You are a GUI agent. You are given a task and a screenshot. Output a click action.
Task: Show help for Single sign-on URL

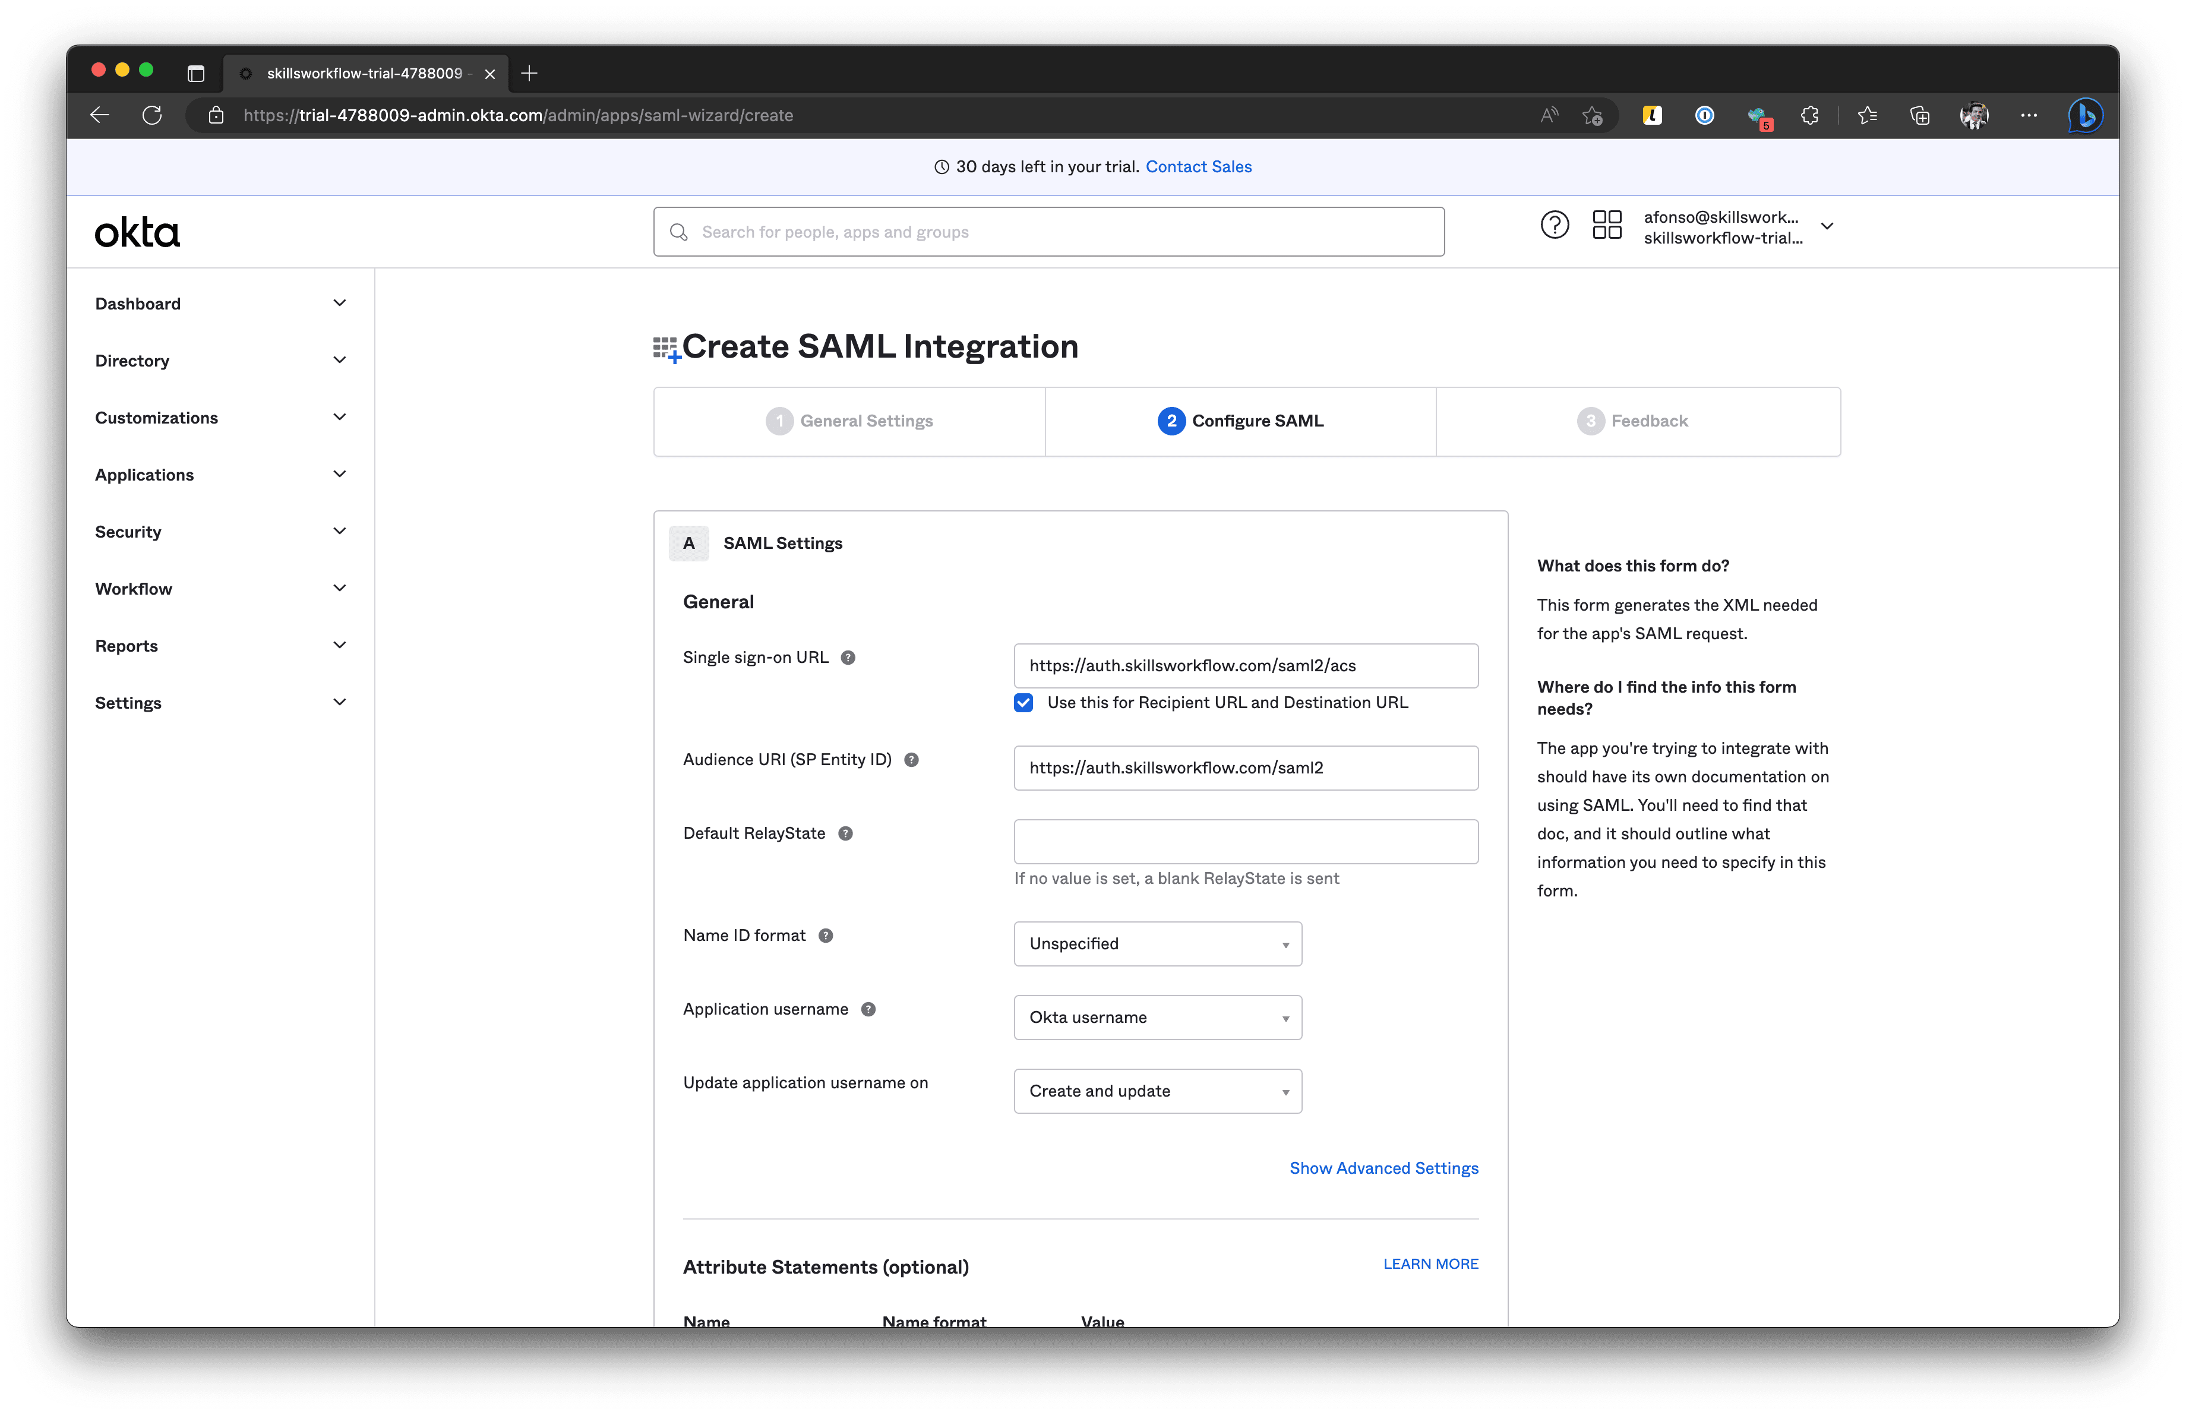click(x=848, y=658)
